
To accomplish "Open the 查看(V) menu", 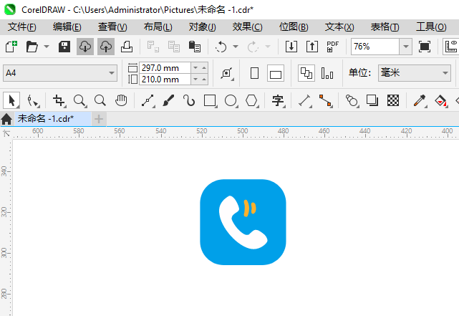I will pos(112,27).
